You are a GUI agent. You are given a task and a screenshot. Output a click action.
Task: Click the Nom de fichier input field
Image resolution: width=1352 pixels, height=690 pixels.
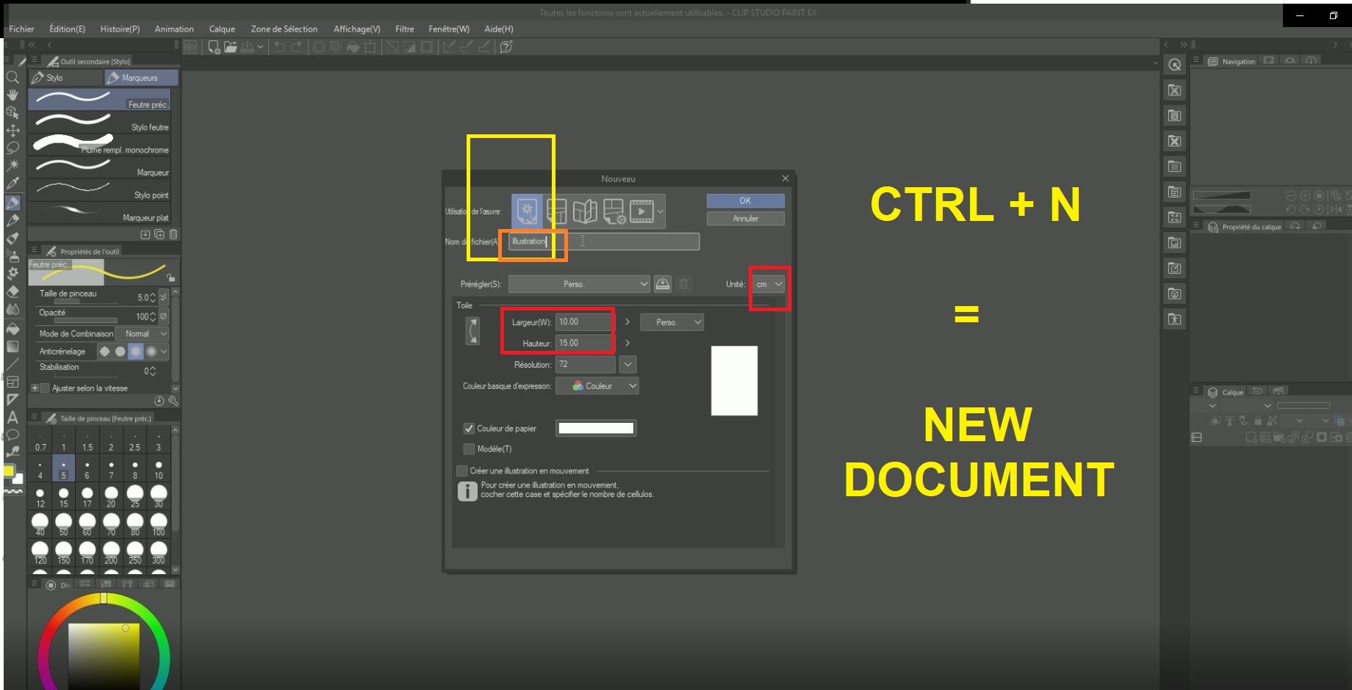pos(603,241)
